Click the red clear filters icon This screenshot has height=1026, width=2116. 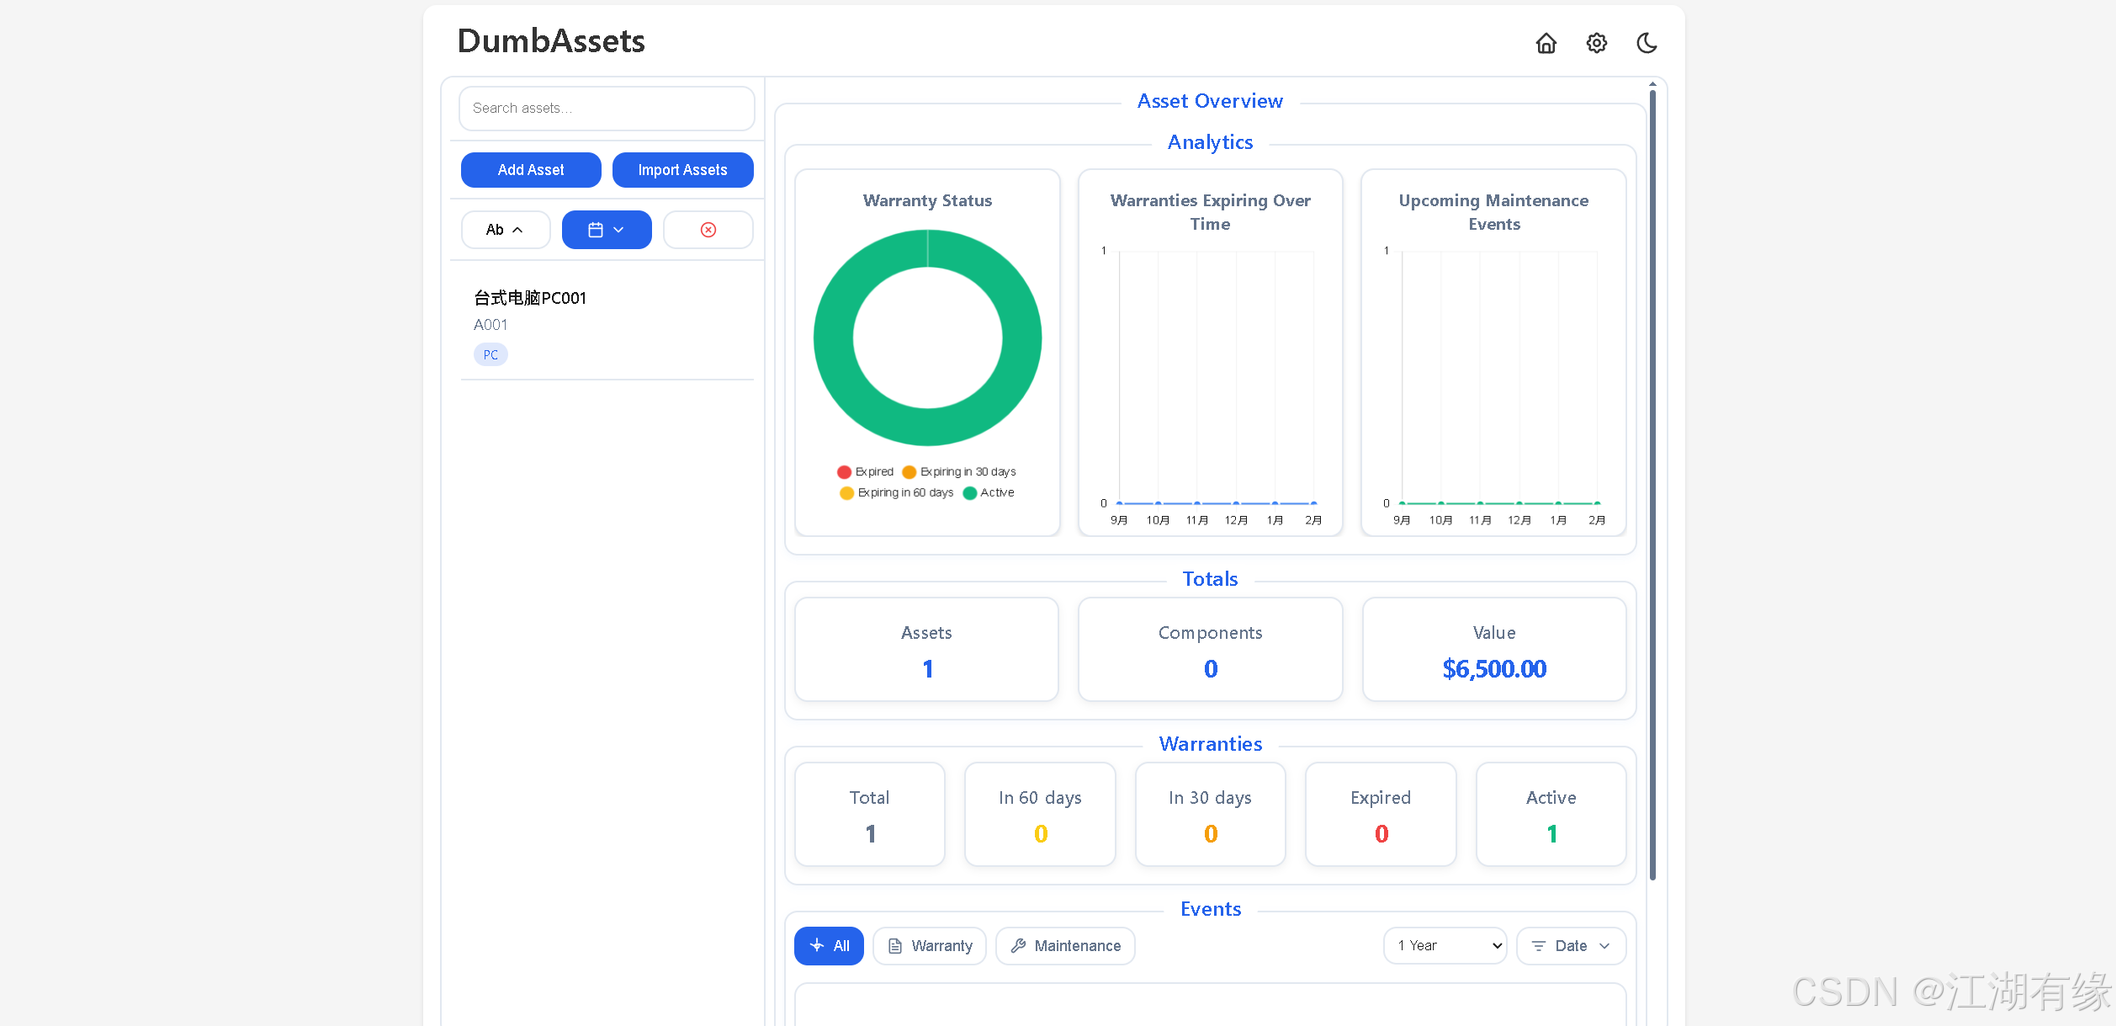(x=708, y=230)
